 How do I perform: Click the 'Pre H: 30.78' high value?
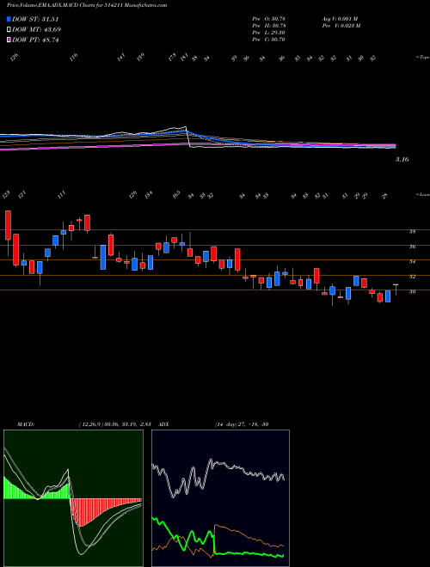click(x=269, y=26)
